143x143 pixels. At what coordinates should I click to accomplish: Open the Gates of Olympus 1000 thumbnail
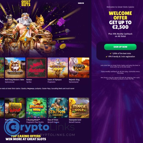[58, 67]
